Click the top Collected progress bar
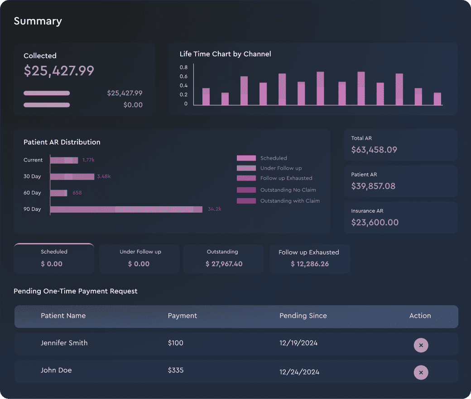The image size is (471, 399). pyautogui.click(x=47, y=93)
